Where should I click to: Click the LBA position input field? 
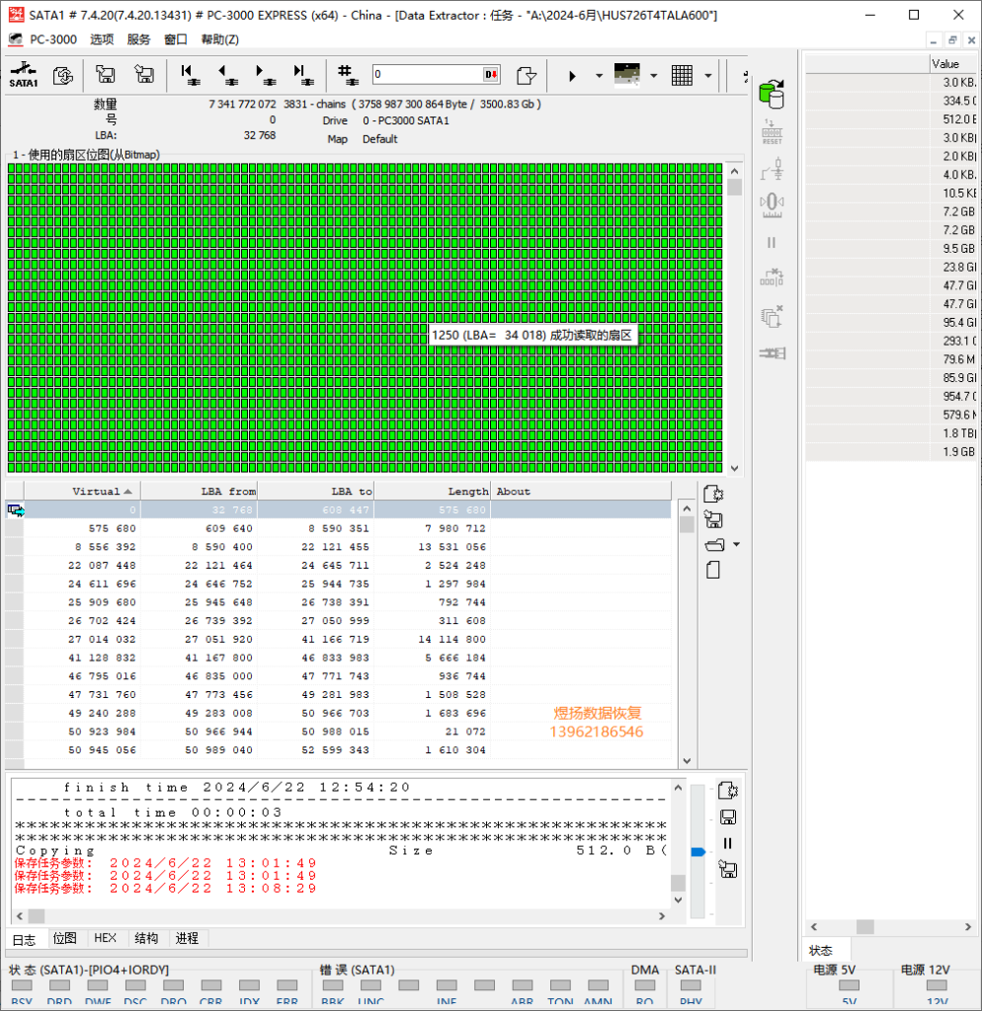coord(428,74)
